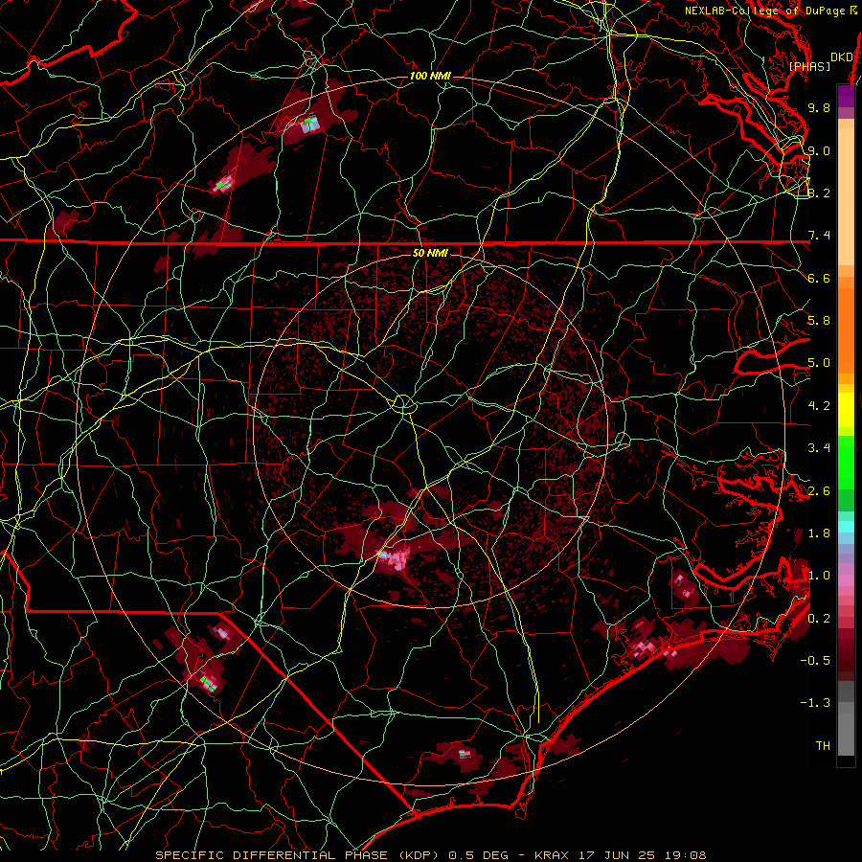
Task: Click the 6.6 value on the color scale
Action: point(819,278)
